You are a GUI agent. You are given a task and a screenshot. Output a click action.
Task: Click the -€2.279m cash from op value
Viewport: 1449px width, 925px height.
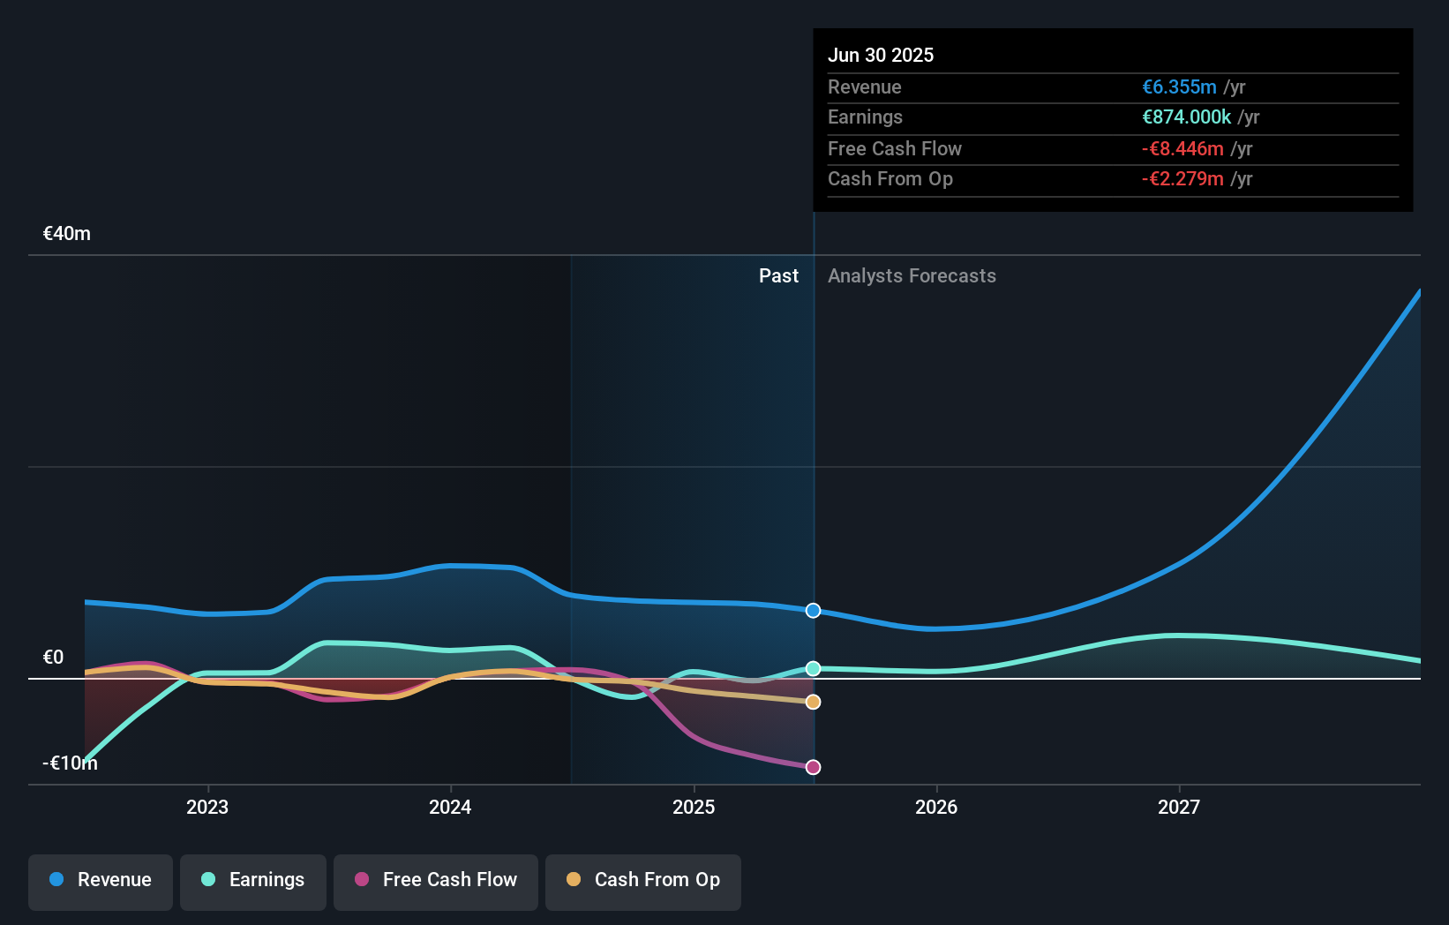coord(1182,179)
